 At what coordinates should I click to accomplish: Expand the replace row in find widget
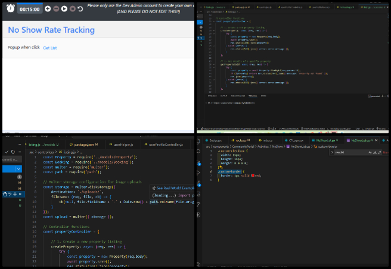332,152
